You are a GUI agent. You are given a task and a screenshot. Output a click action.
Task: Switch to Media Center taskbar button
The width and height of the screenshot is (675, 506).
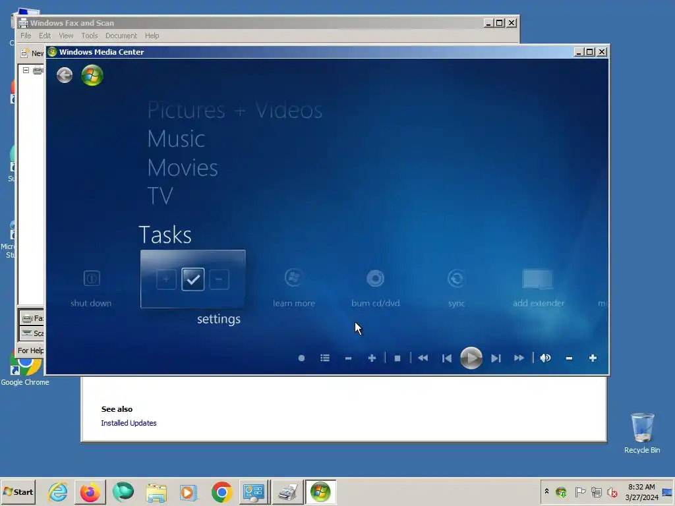(321, 492)
